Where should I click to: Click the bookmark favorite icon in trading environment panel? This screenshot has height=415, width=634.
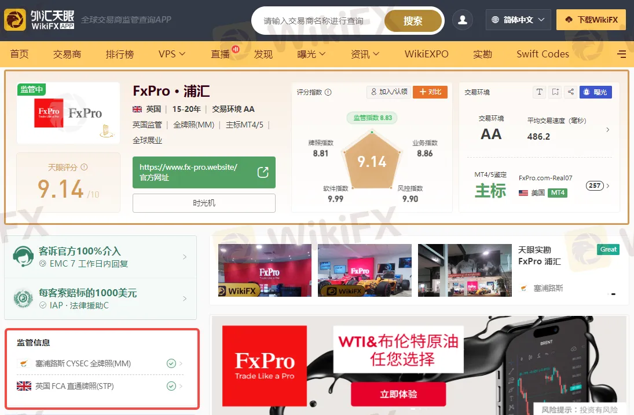point(555,92)
